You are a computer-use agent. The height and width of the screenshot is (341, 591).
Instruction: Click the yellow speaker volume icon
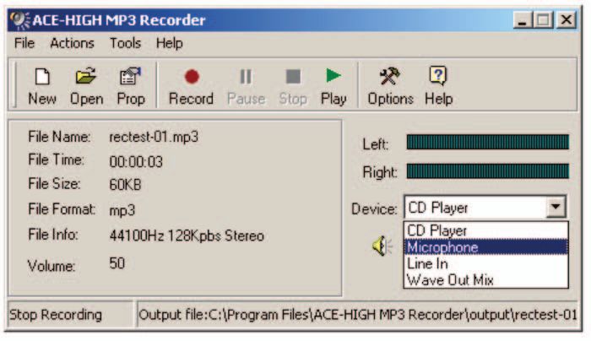coord(382,246)
